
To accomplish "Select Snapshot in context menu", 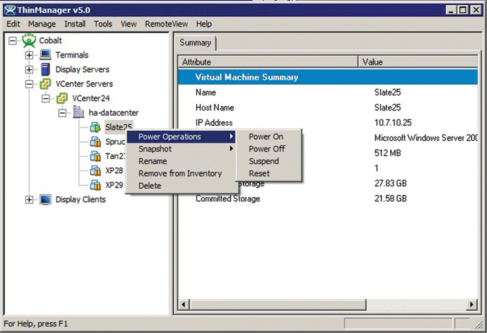I will pos(181,149).
